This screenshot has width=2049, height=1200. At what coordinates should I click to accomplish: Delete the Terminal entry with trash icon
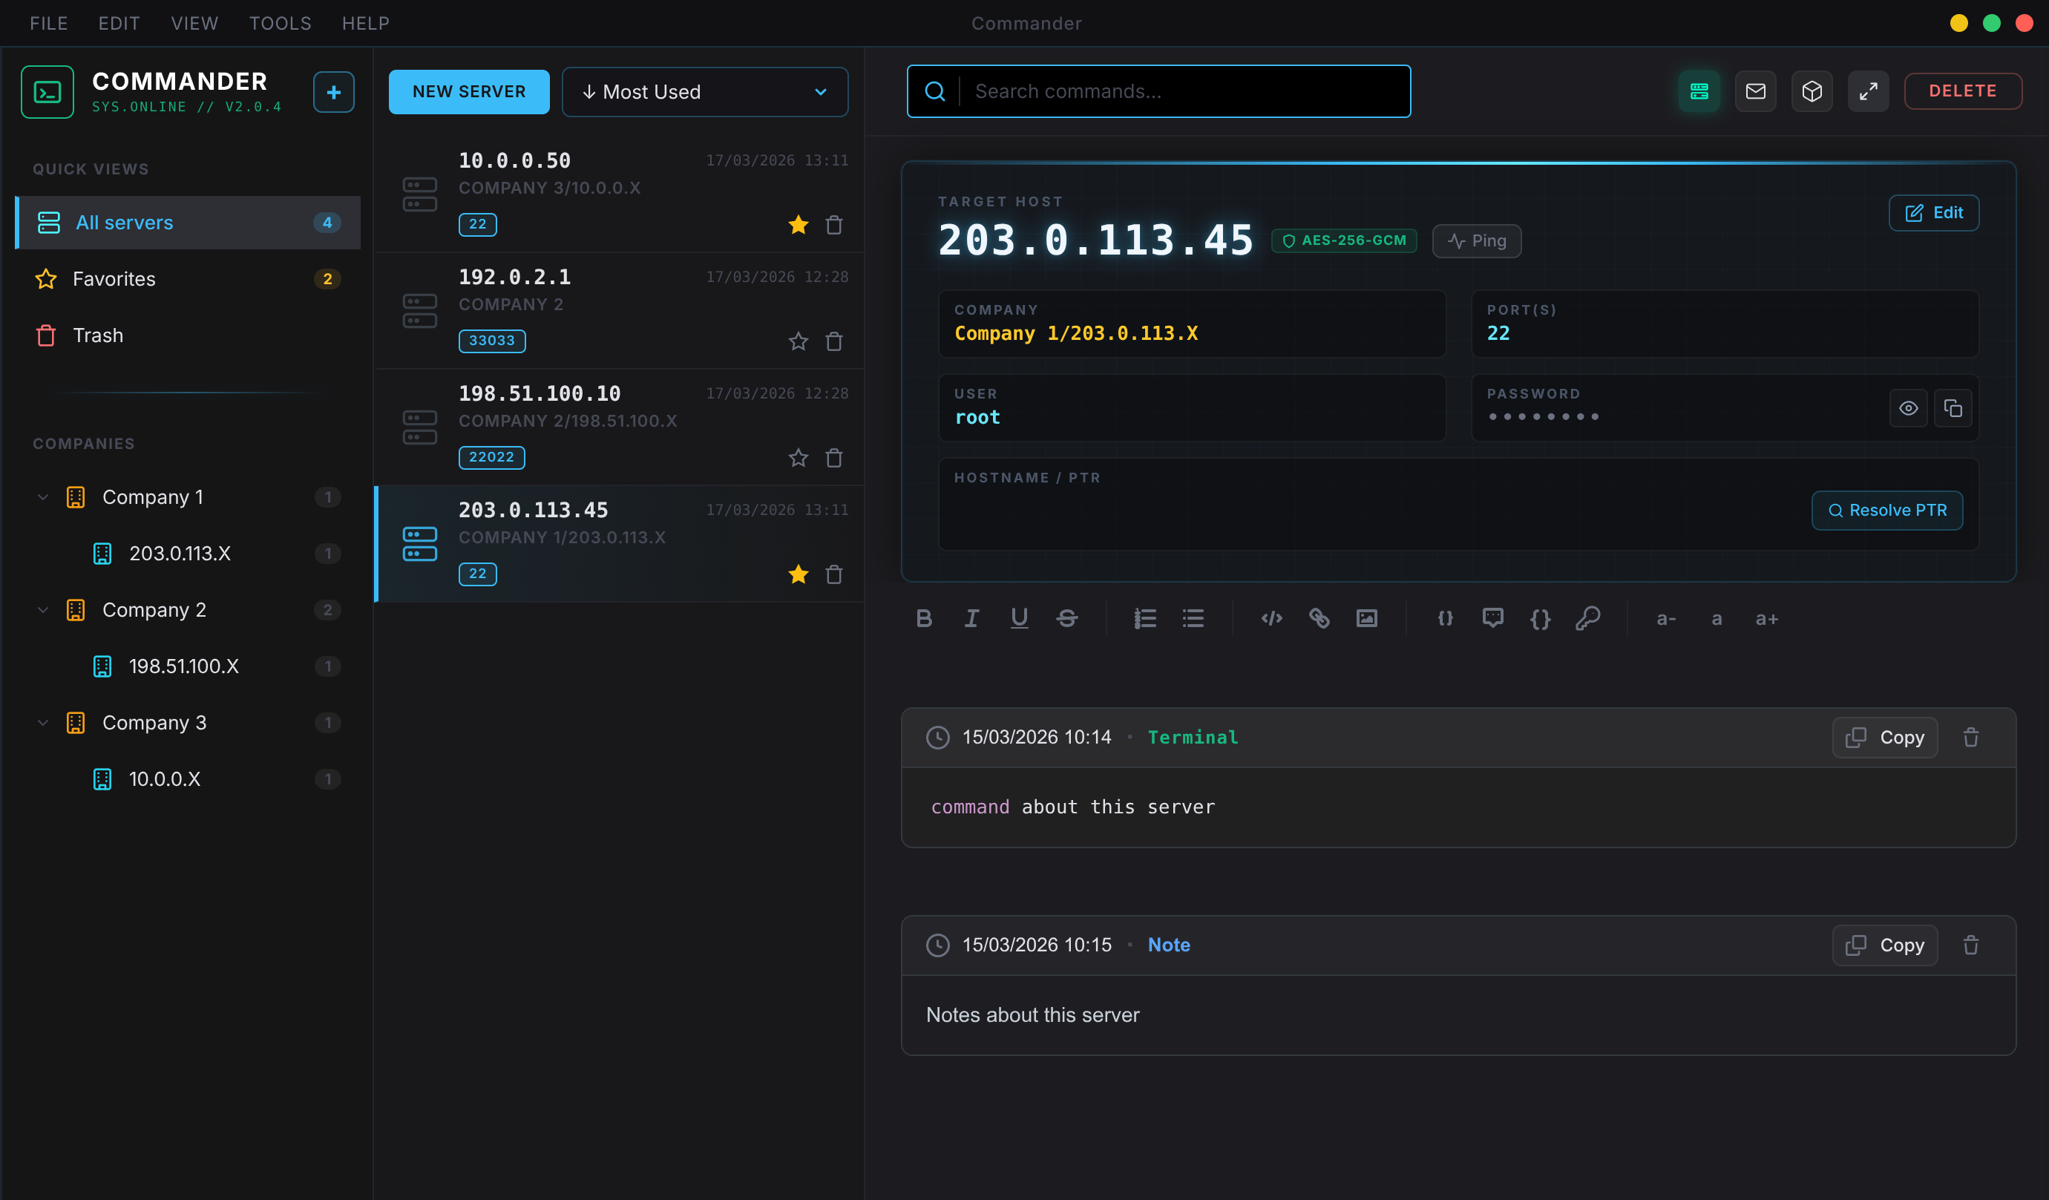pos(1971,738)
